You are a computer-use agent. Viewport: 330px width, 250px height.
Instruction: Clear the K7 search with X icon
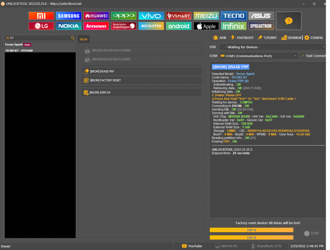tap(8, 38)
